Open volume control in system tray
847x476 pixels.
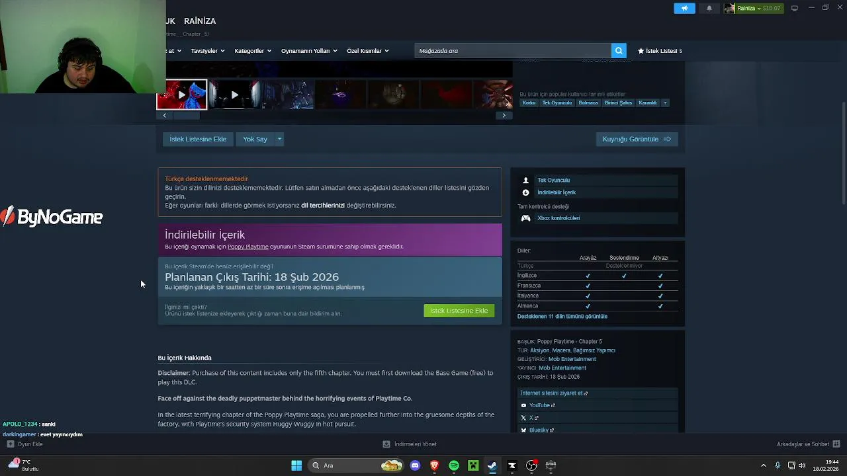coord(802,465)
